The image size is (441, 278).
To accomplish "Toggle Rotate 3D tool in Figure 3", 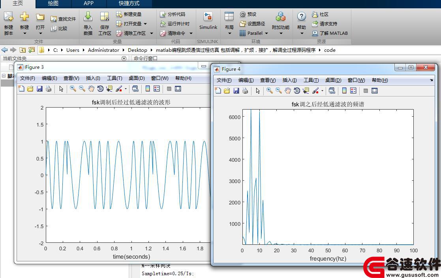I will (100, 89).
